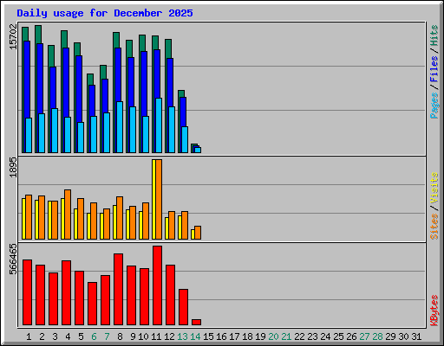Click the green hits bar for day 2
The width and height of the screenshot is (444, 346).
[38, 34]
